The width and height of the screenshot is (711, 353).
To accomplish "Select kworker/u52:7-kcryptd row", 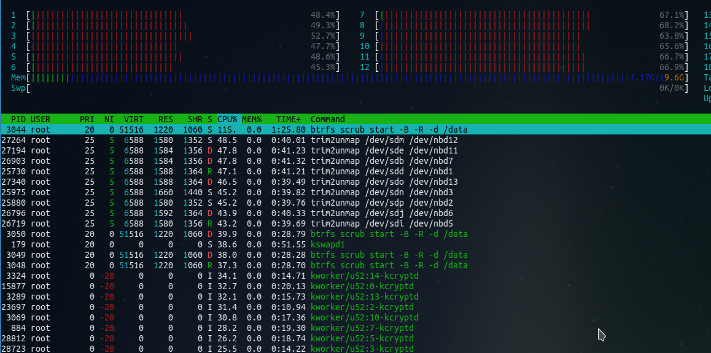I will tap(355, 328).
